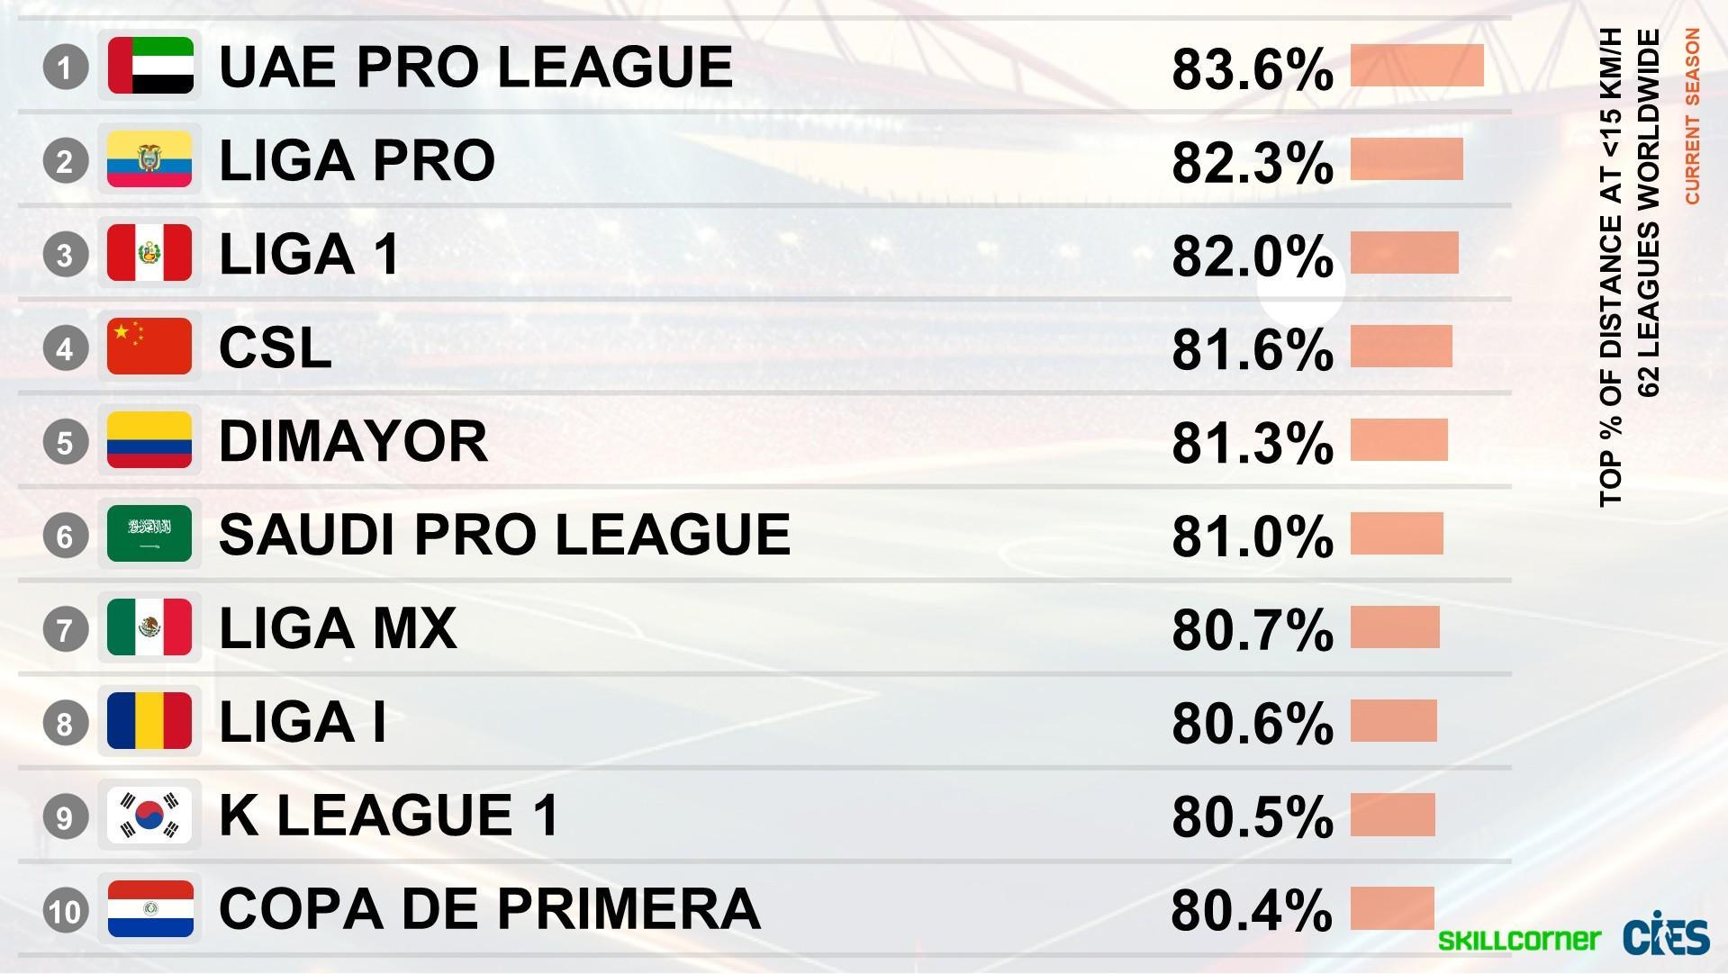Click the rank 10 number badge
Image resolution: width=1728 pixels, height=974 pixels.
click(66, 911)
